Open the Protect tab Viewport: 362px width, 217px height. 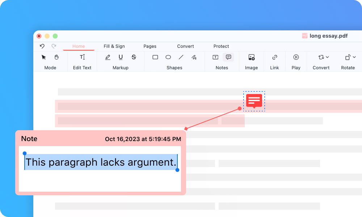click(221, 46)
